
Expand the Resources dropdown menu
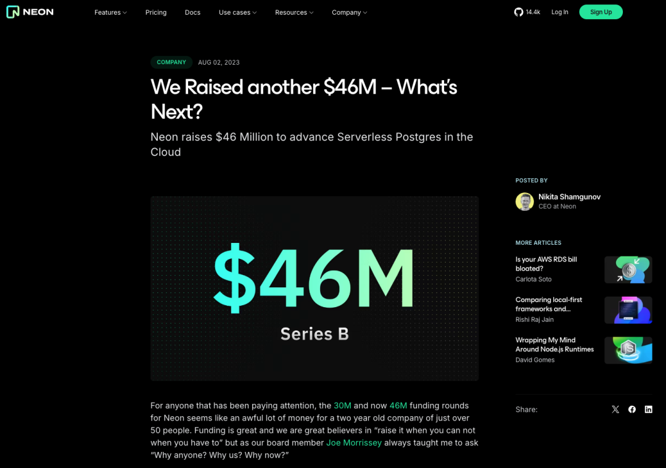coord(294,12)
